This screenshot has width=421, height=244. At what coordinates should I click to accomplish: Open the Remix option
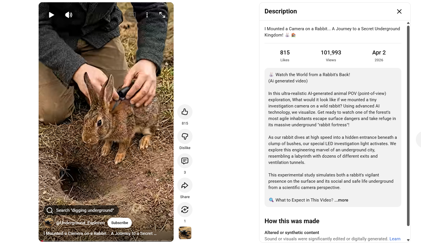[x=185, y=210]
